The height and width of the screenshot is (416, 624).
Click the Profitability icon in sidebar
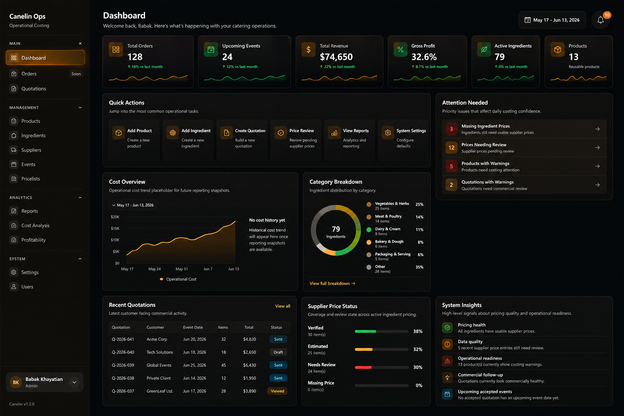(14, 240)
